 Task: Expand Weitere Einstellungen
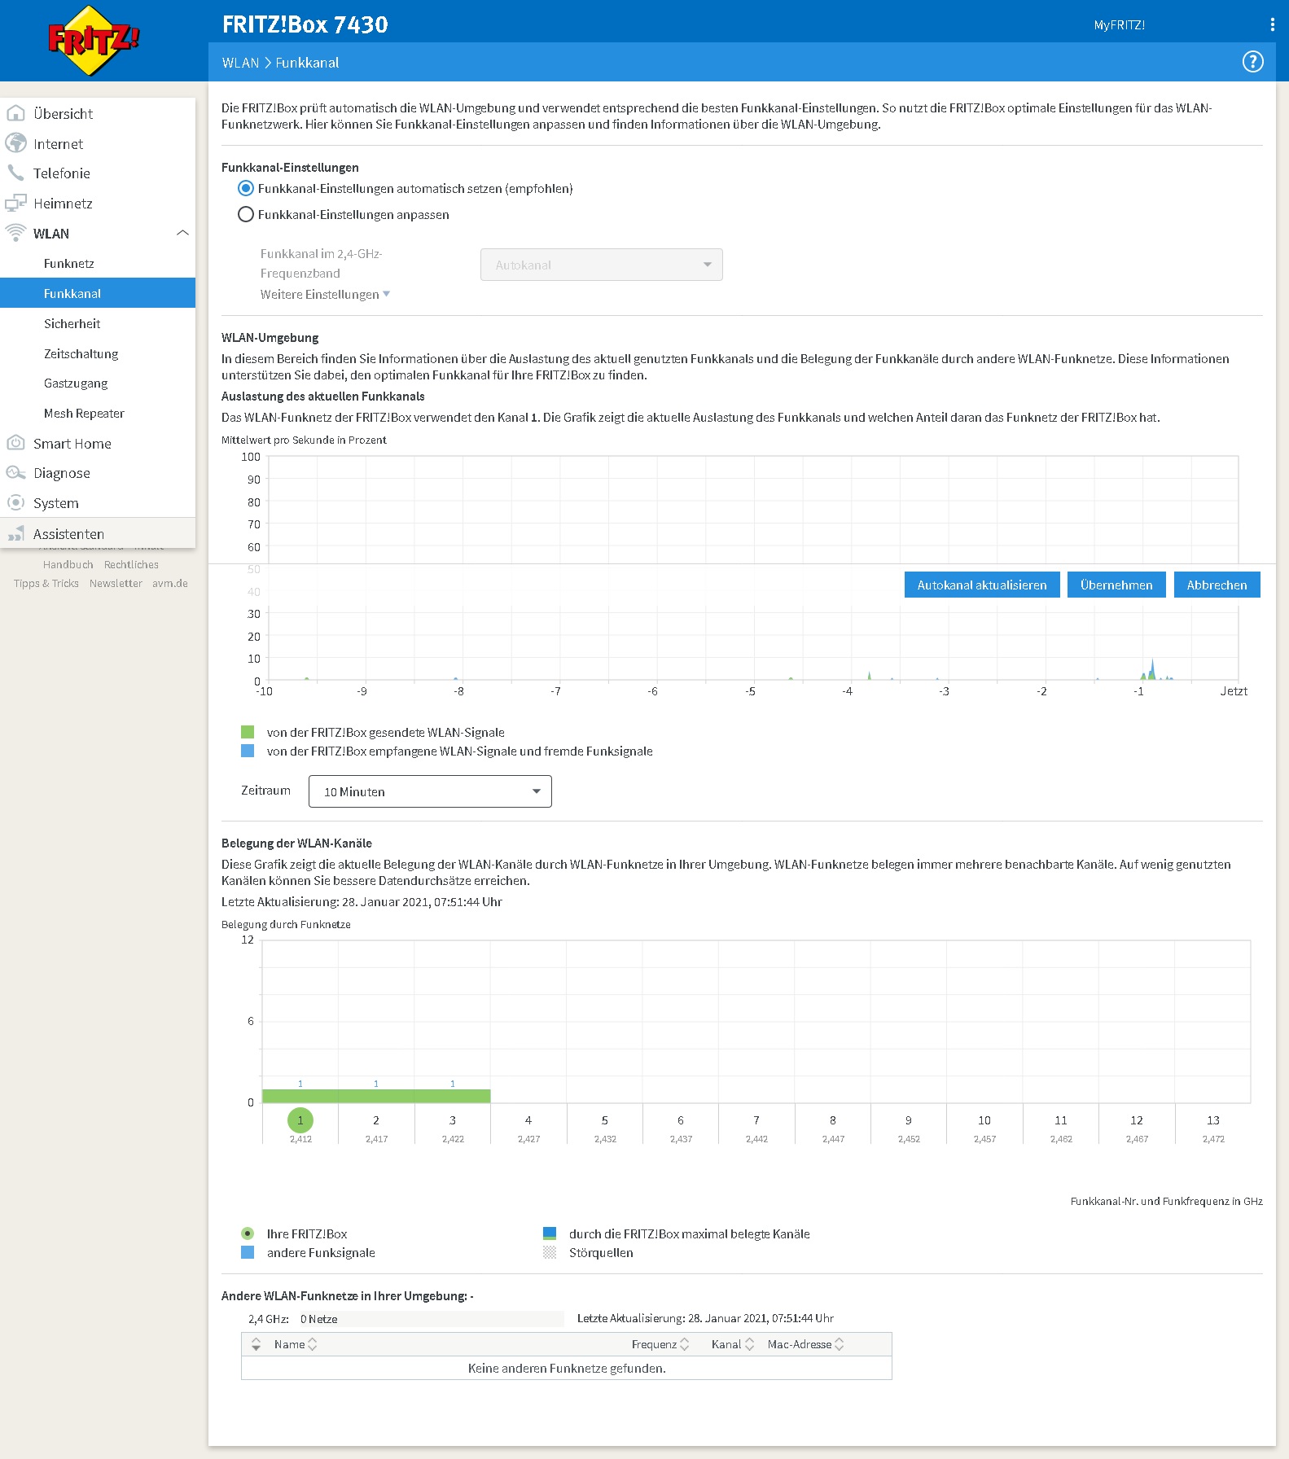[325, 294]
